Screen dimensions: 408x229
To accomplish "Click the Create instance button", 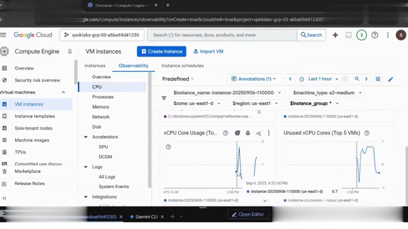I will point(162,52).
